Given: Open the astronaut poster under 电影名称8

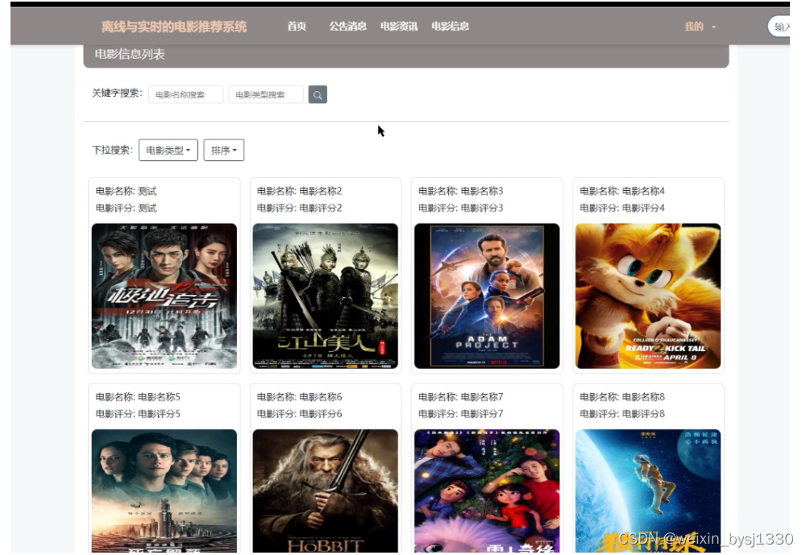Looking at the screenshot, I should point(648,491).
